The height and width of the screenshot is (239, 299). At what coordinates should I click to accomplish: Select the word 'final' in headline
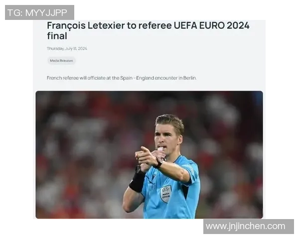(x=57, y=36)
